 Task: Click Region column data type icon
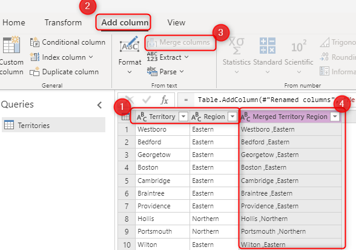(x=196, y=117)
